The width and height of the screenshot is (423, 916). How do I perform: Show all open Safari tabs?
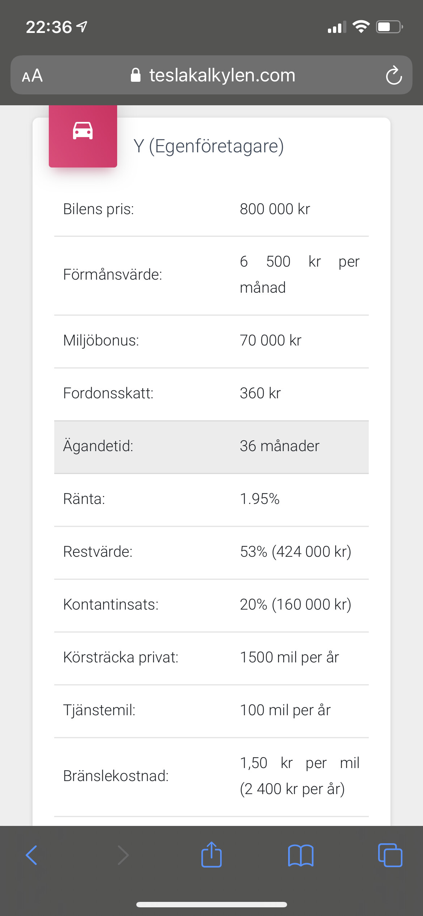coord(390,855)
